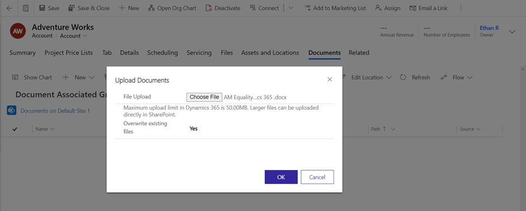Check the select-all checkmark in grid header
Image resolution: width=526 pixels, height=211 pixels.
tap(15, 129)
